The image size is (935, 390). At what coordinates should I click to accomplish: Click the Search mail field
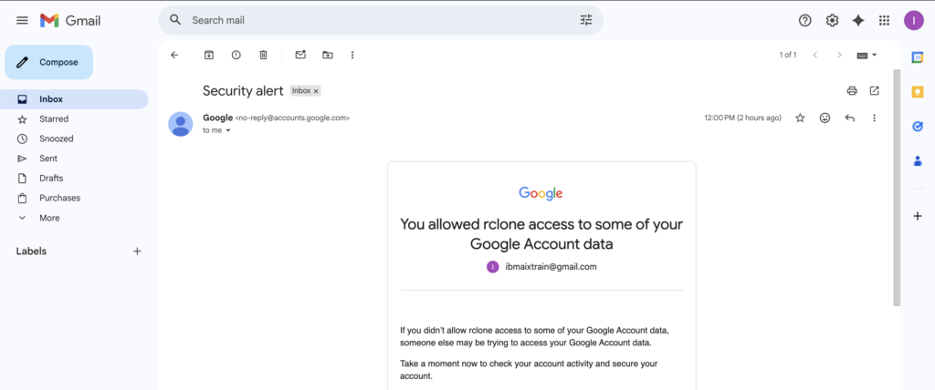point(365,20)
